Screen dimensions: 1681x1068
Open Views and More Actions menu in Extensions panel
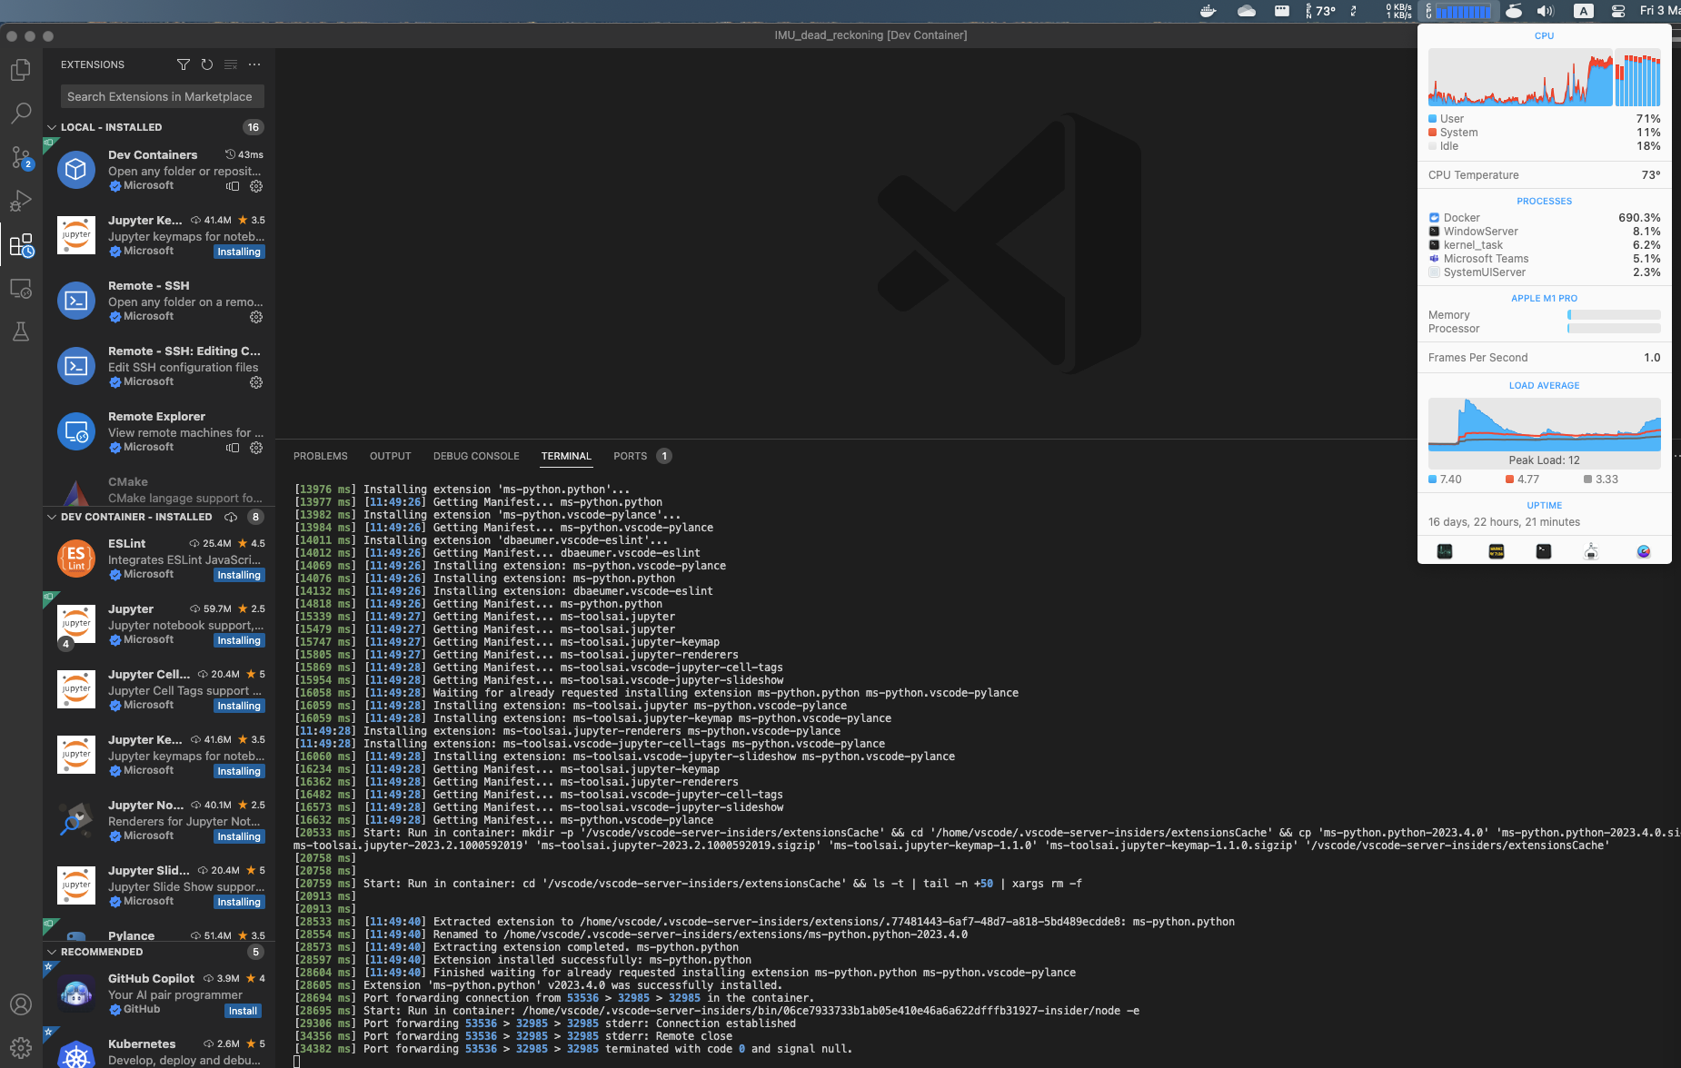(254, 64)
